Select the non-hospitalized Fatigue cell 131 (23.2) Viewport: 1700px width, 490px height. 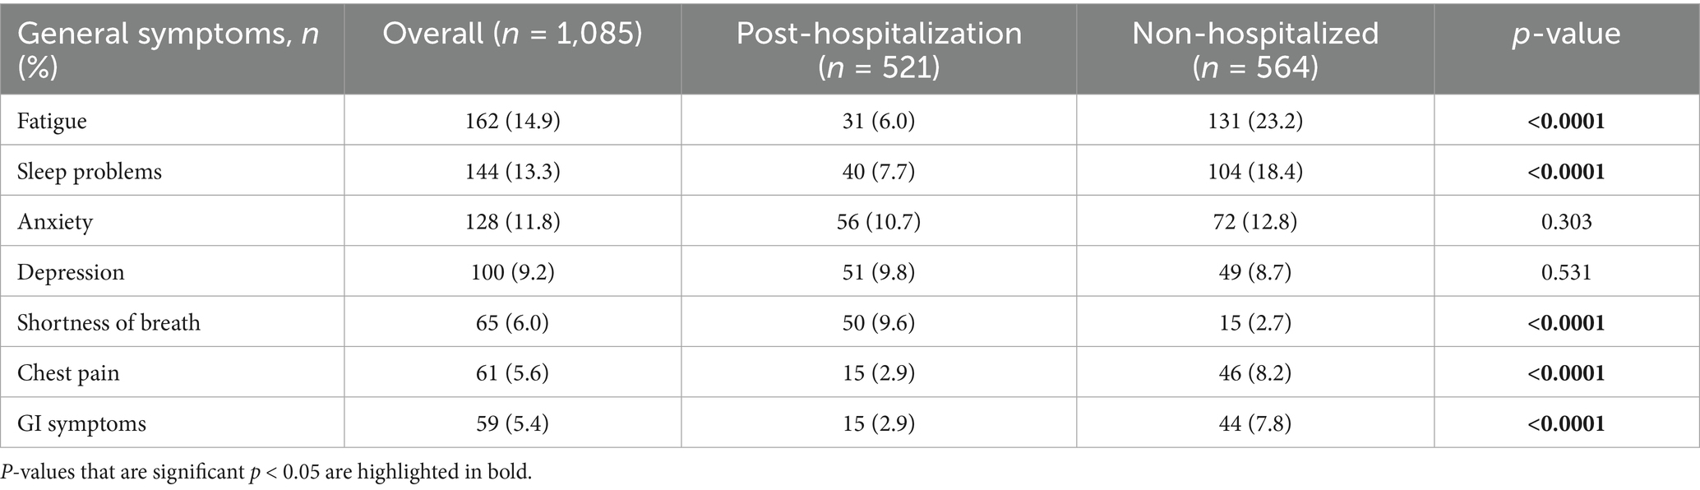1255,121
